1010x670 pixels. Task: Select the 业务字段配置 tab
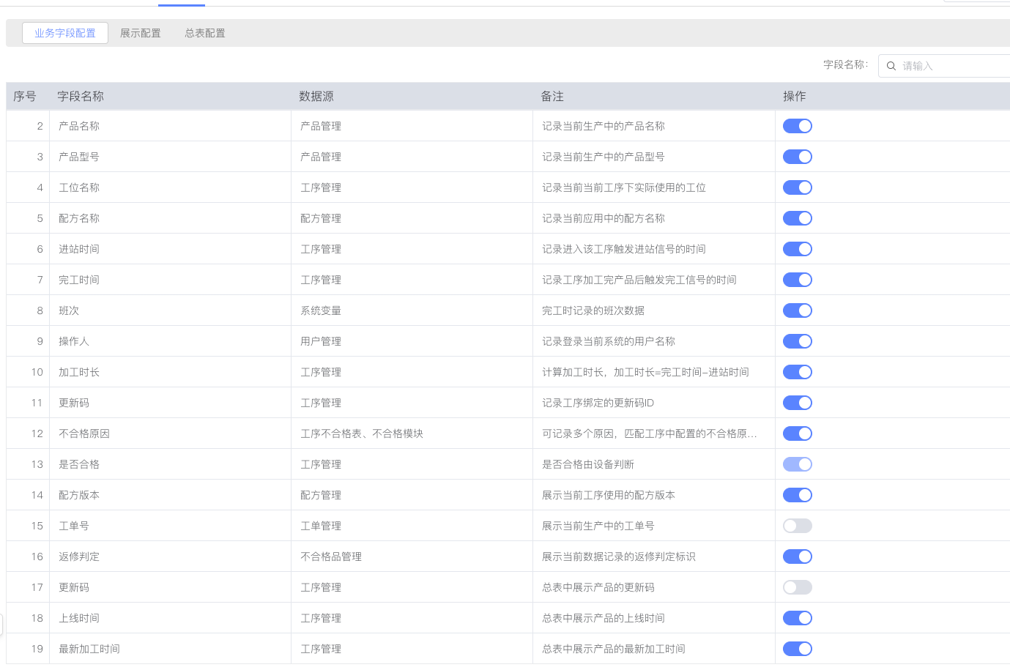[x=65, y=33]
